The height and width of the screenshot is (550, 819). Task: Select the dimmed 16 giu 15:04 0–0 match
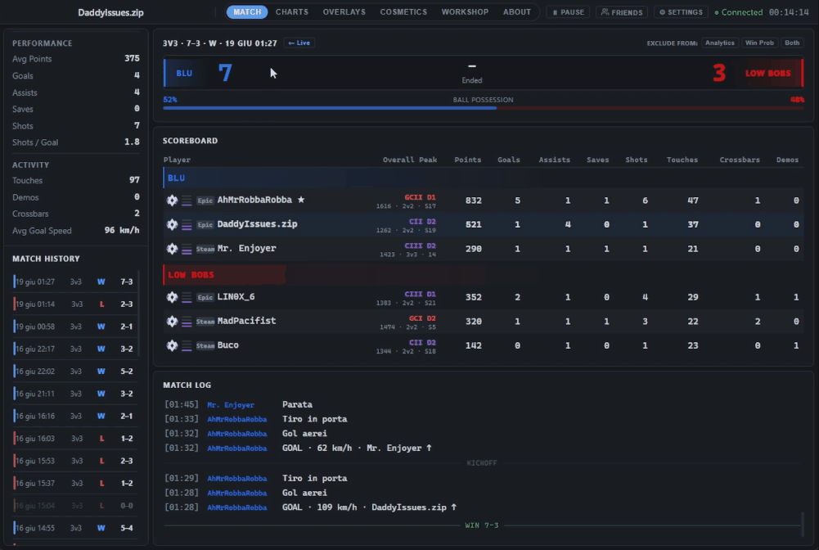pyautogui.click(x=74, y=506)
